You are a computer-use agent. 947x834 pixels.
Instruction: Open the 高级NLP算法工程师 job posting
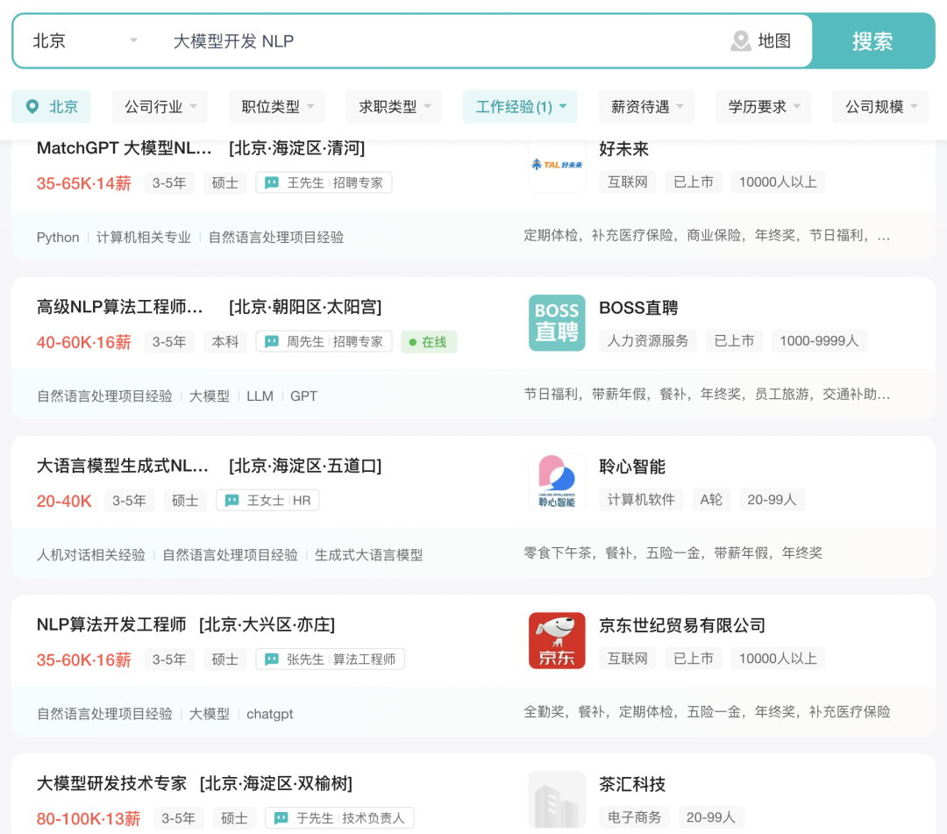[x=119, y=307]
